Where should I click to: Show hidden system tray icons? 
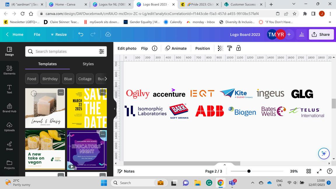point(253,183)
